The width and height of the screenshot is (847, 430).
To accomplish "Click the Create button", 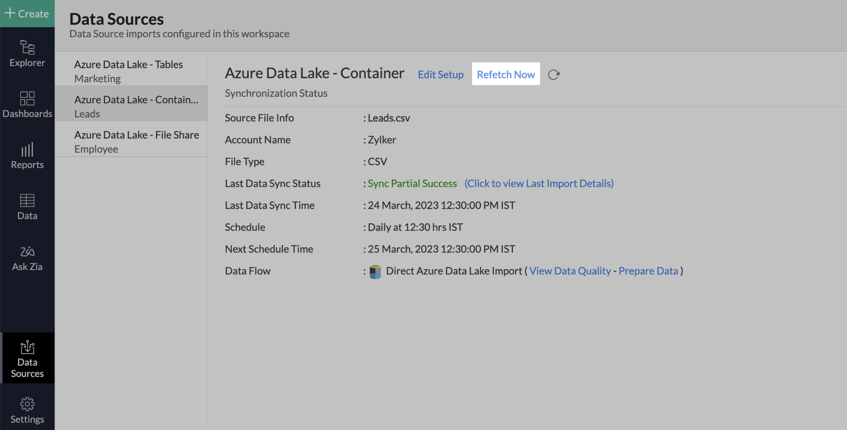I will coord(27,14).
